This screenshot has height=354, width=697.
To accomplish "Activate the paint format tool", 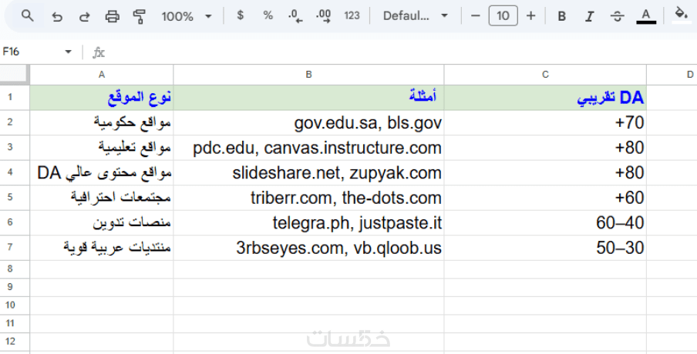I will point(140,16).
